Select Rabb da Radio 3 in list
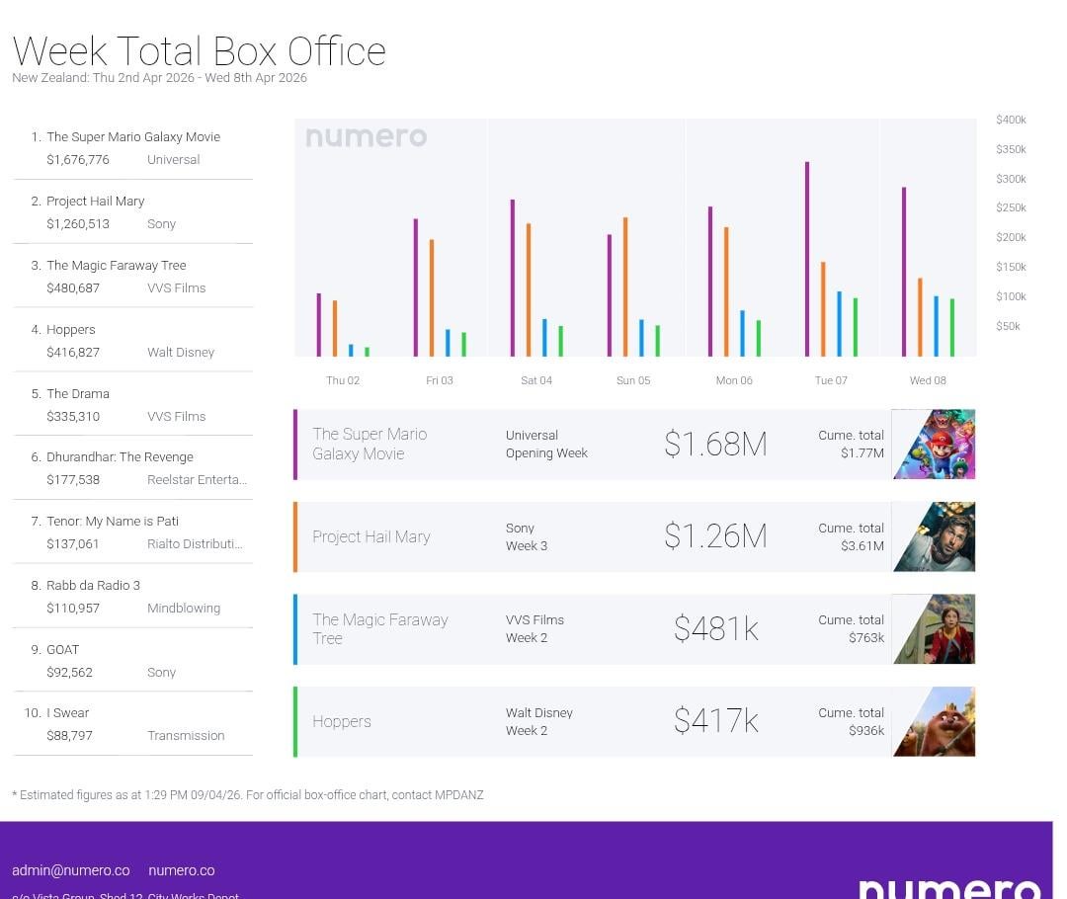The width and height of the screenshot is (1067, 899). pos(93,586)
